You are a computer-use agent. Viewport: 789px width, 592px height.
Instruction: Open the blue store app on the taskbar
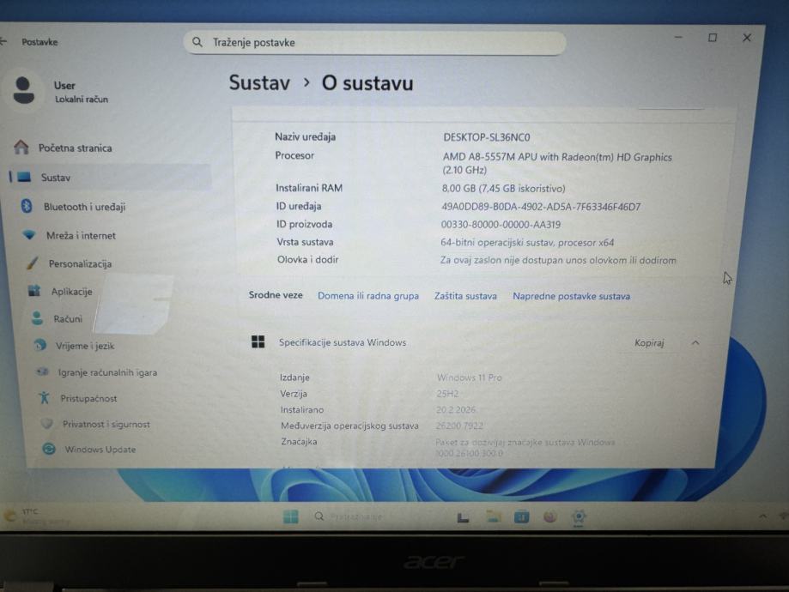click(522, 516)
